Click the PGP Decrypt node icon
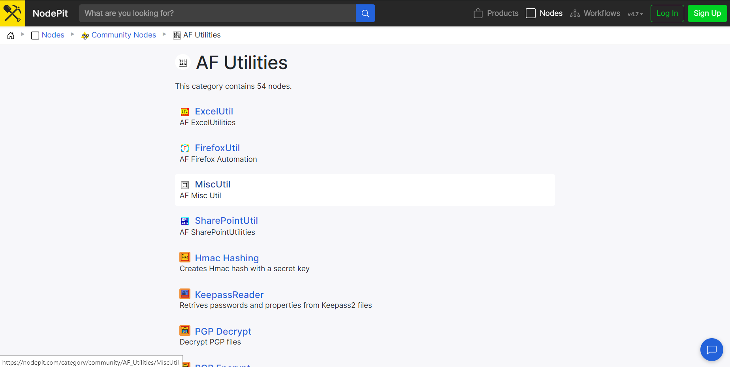The width and height of the screenshot is (730, 367). (x=185, y=330)
